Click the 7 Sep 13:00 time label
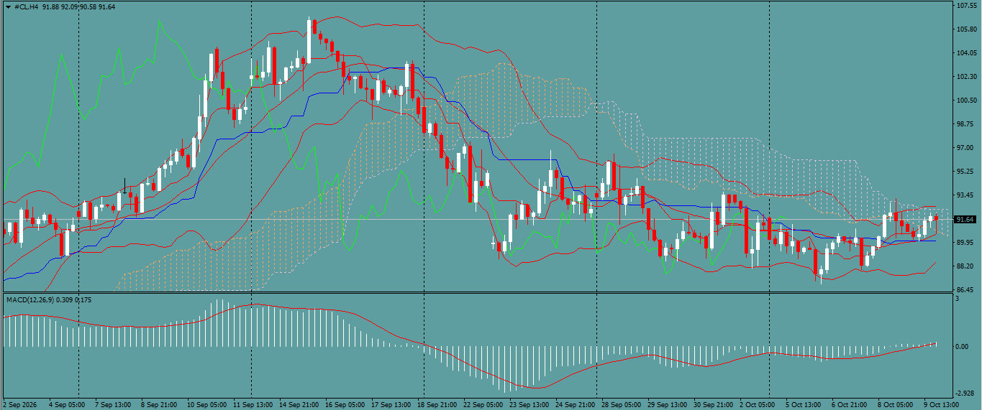The width and height of the screenshot is (982, 410). coord(113,405)
